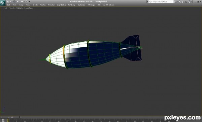Click the Open File icon
This screenshot has height=122, width=202.
coord(11,2)
